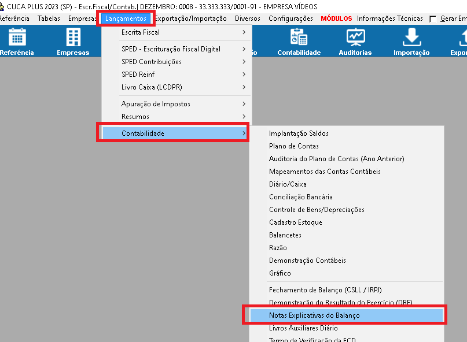Choose Plano de Contas

[x=347, y=146]
